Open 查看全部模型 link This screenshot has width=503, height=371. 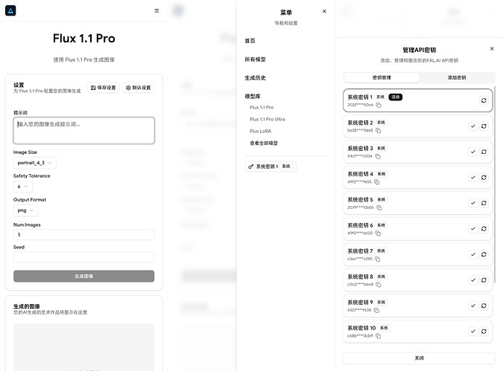coord(264,143)
